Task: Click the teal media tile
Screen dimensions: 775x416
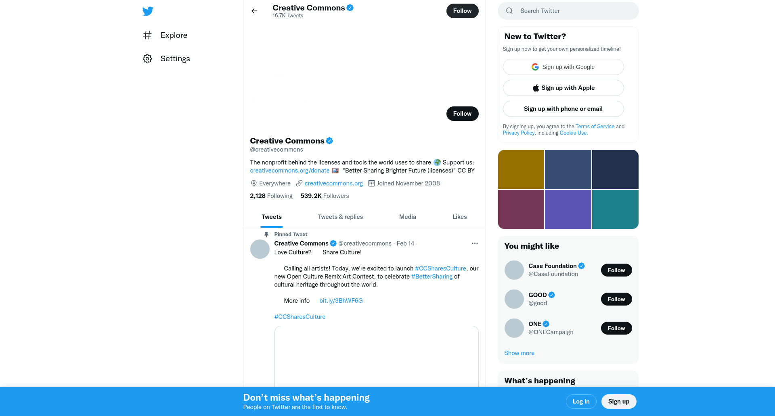Action: click(615, 210)
